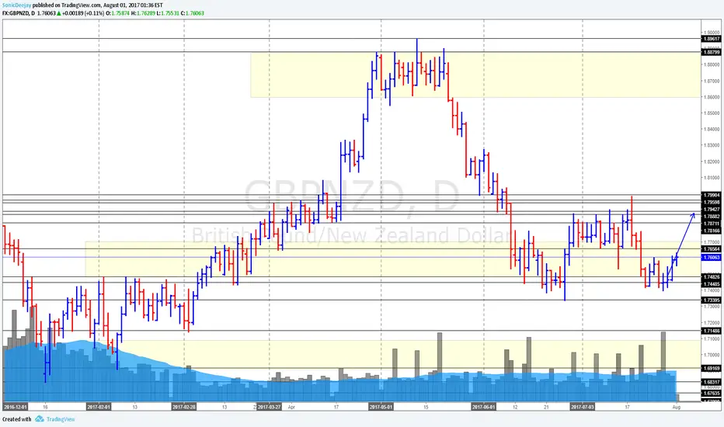Click the 2017-05-01 date marker
The width and height of the screenshot is (724, 427).
381,407
